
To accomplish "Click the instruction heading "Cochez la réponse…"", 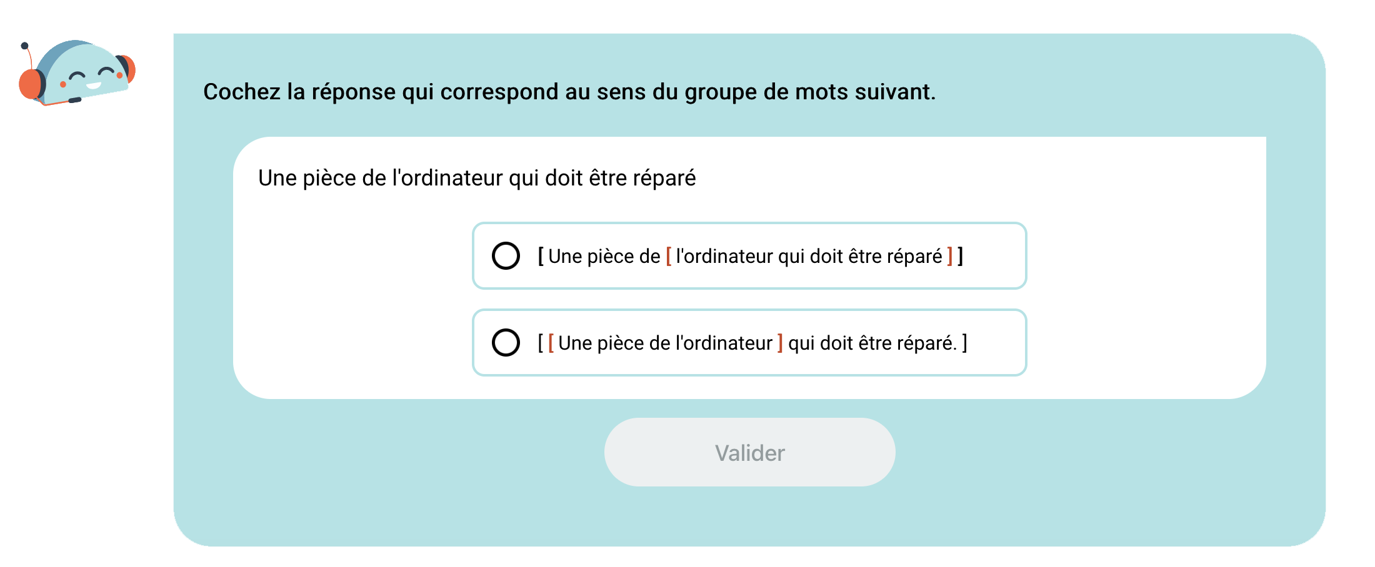I will (569, 92).
